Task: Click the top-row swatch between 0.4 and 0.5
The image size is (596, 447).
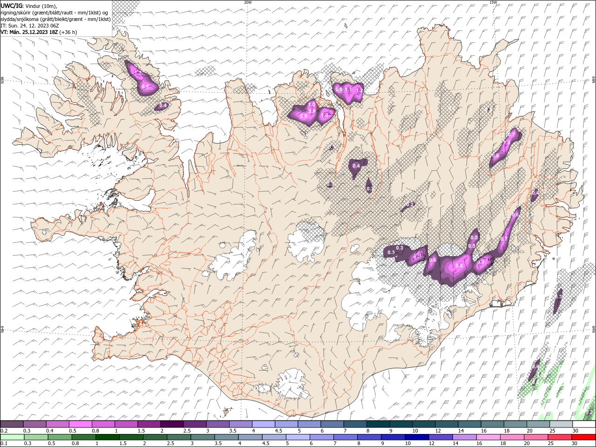Action: click(x=57, y=424)
